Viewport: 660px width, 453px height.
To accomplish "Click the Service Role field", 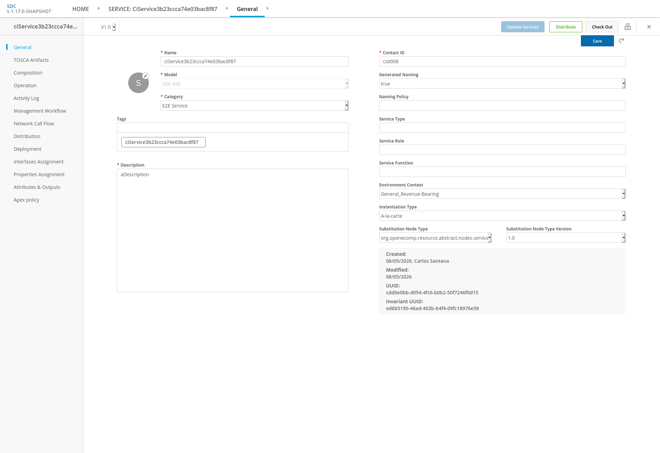I will pos(502,150).
